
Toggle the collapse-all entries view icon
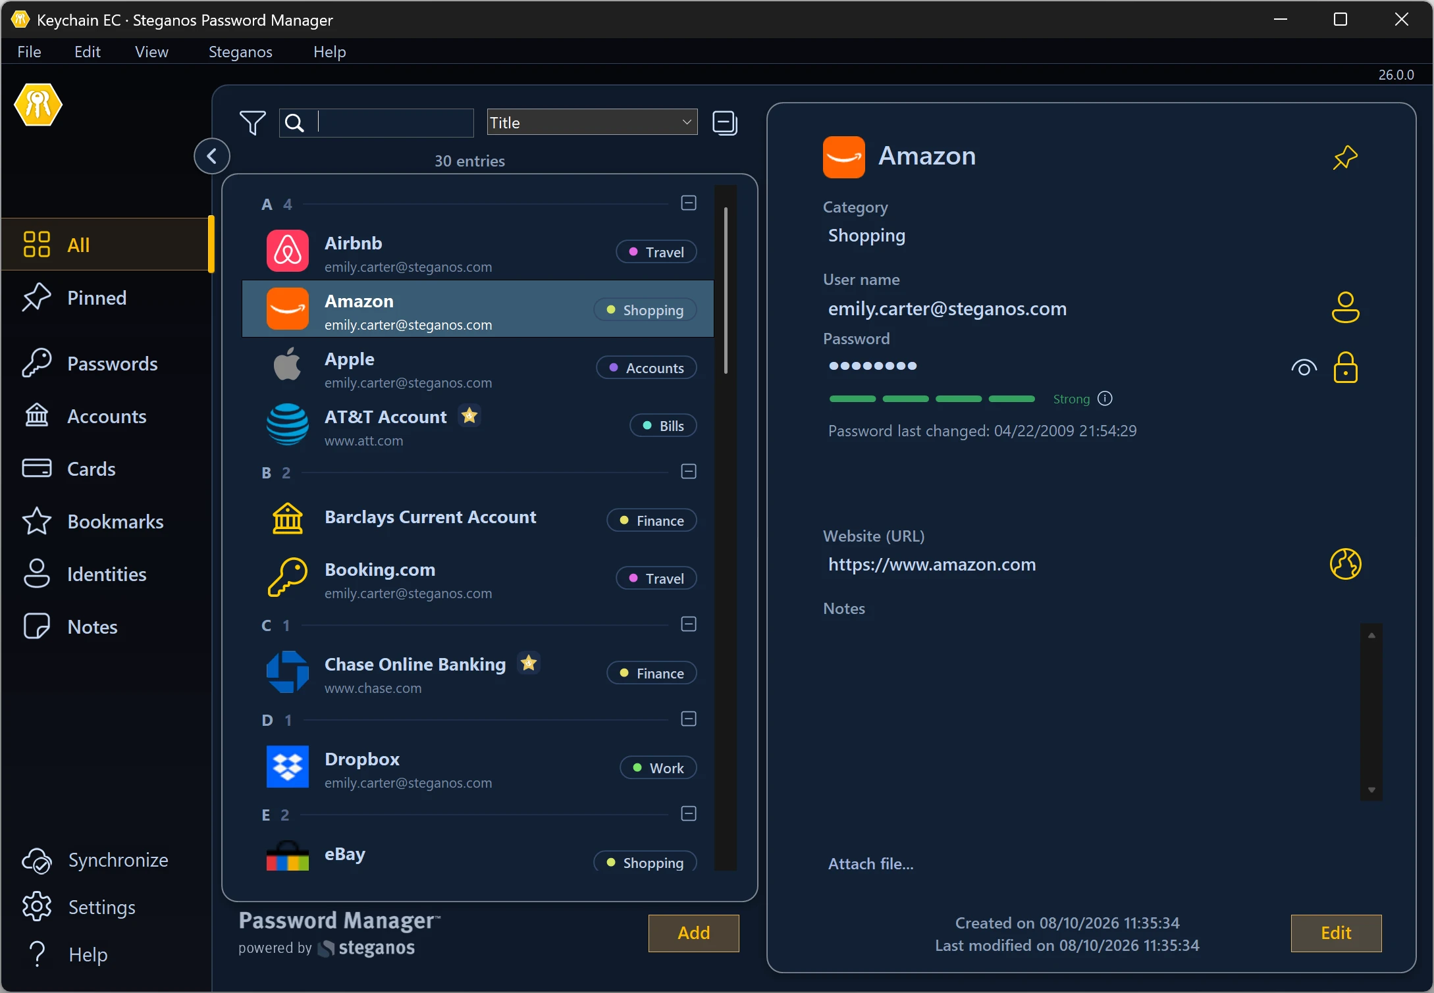point(725,123)
